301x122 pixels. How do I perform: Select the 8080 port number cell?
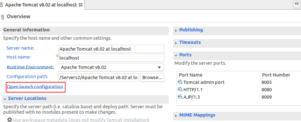267,90
